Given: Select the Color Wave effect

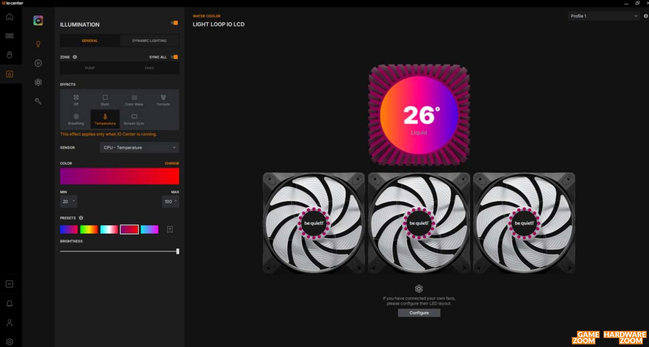Looking at the screenshot, I should [x=134, y=100].
